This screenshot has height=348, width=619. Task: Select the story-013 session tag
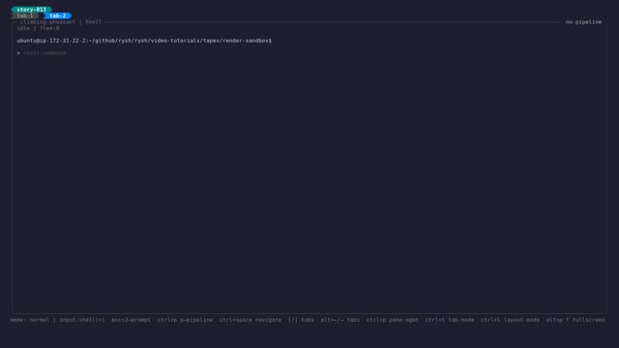(x=31, y=10)
